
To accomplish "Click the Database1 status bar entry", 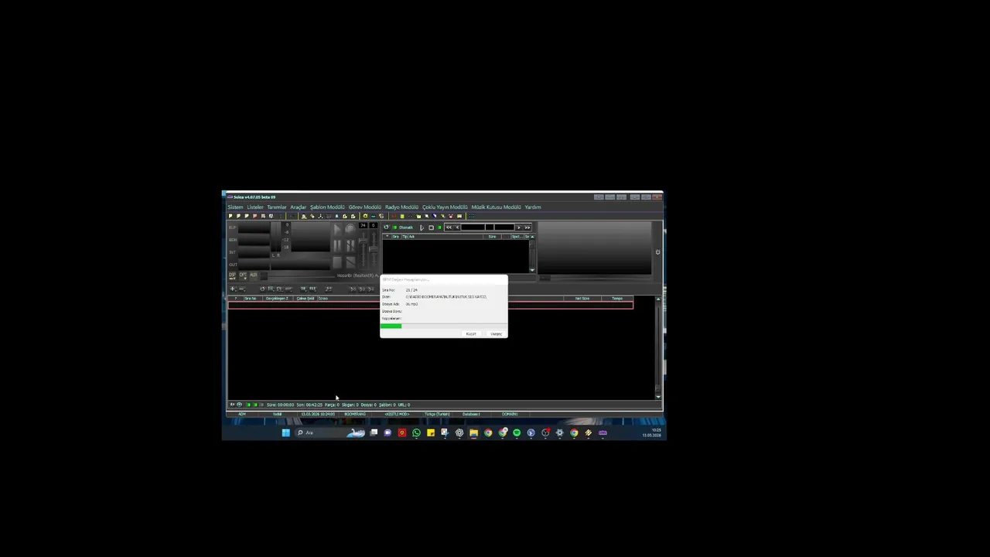I will [471, 414].
